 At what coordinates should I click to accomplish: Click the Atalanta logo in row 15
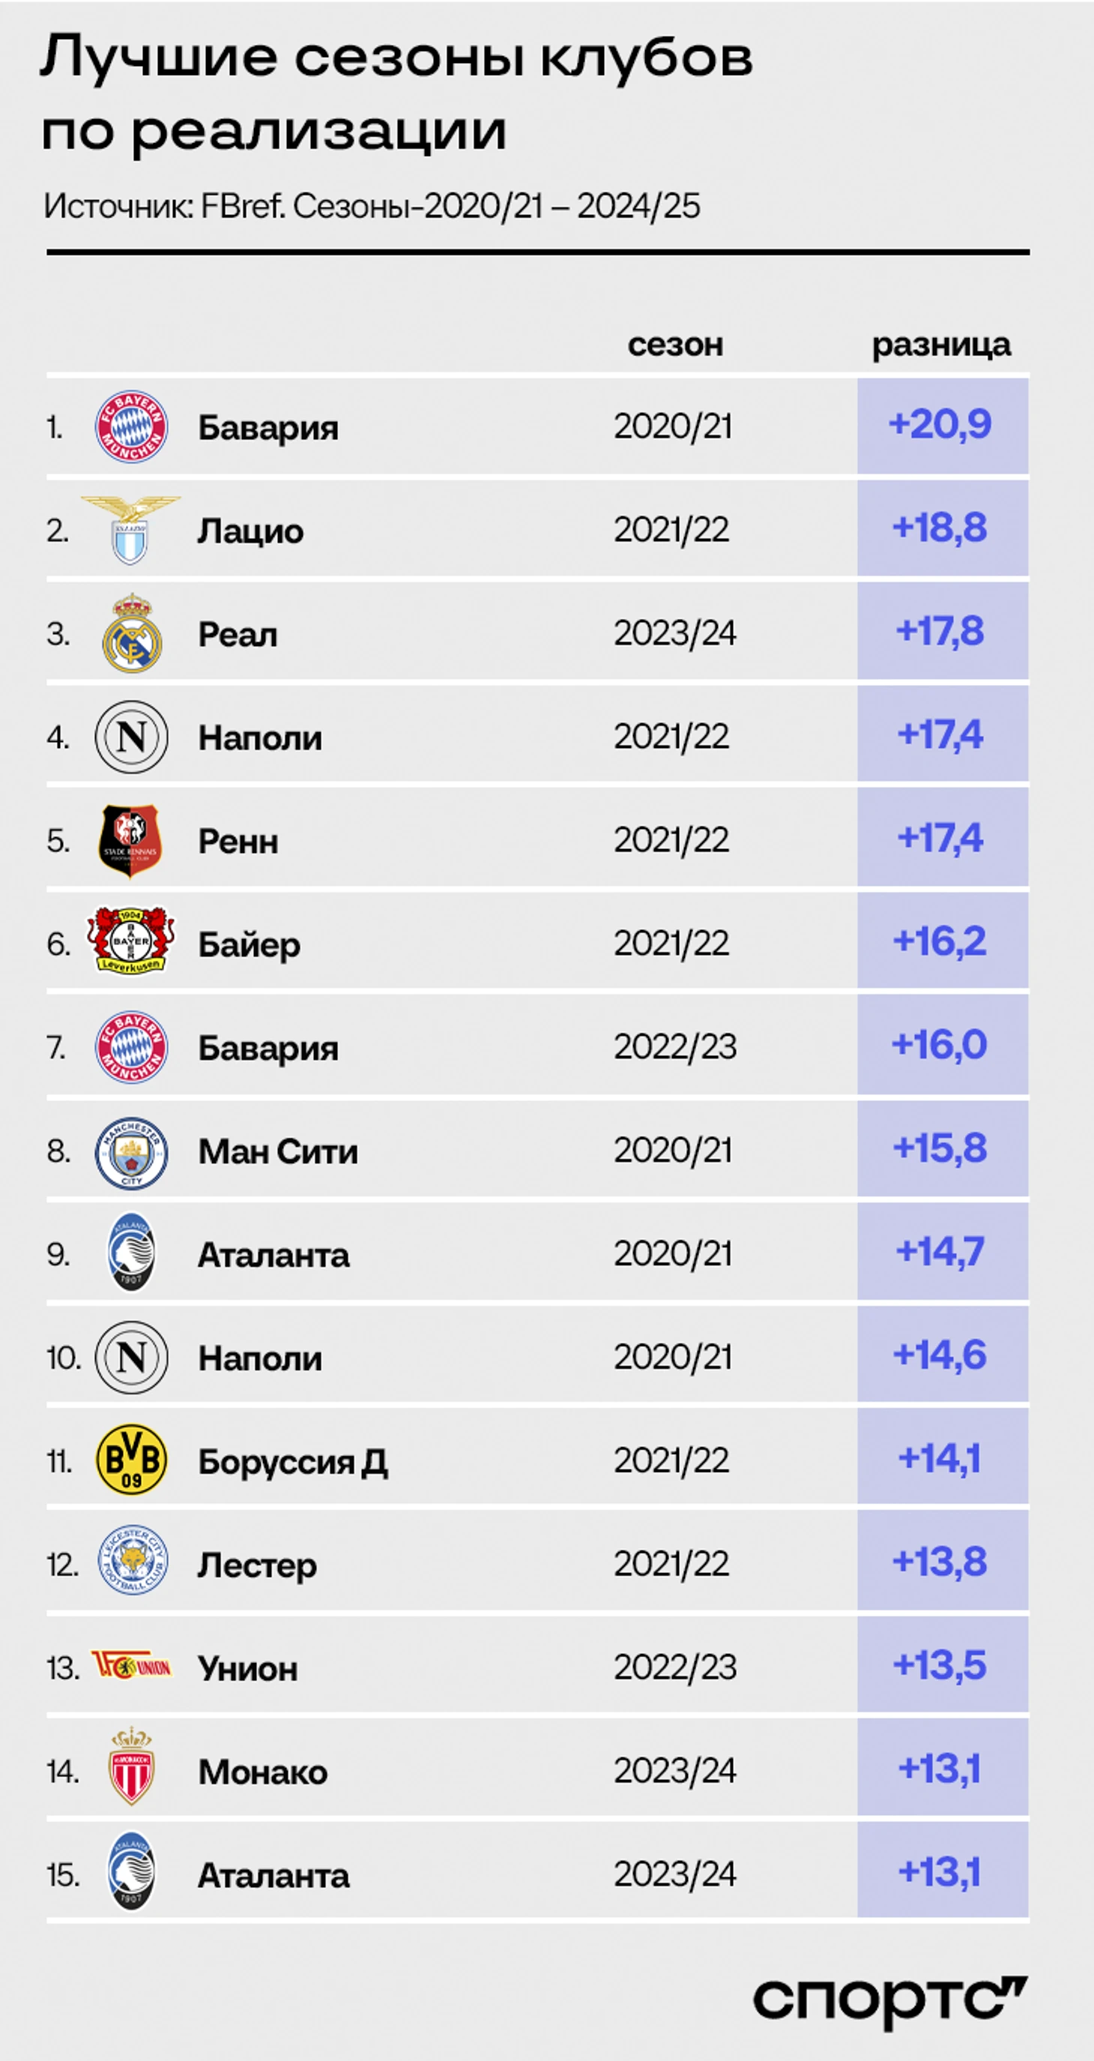tap(131, 1872)
